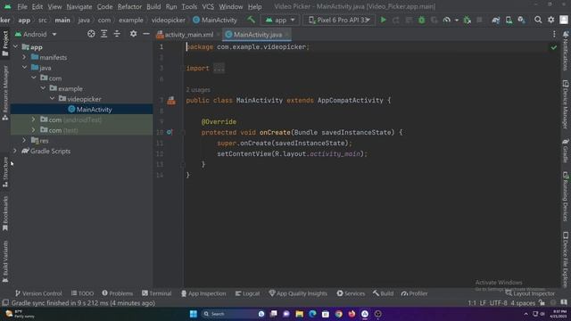Open the File menu

[21, 6]
